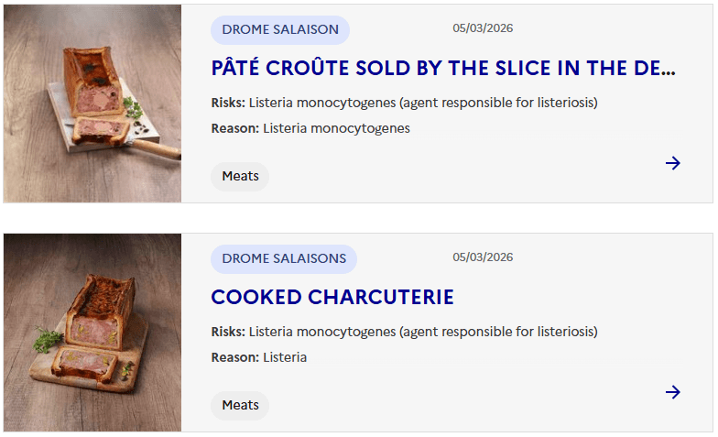The image size is (718, 437).
Task: Click the 'Reason: Listeria monocytogenes' line
Action: tap(311, 128)
